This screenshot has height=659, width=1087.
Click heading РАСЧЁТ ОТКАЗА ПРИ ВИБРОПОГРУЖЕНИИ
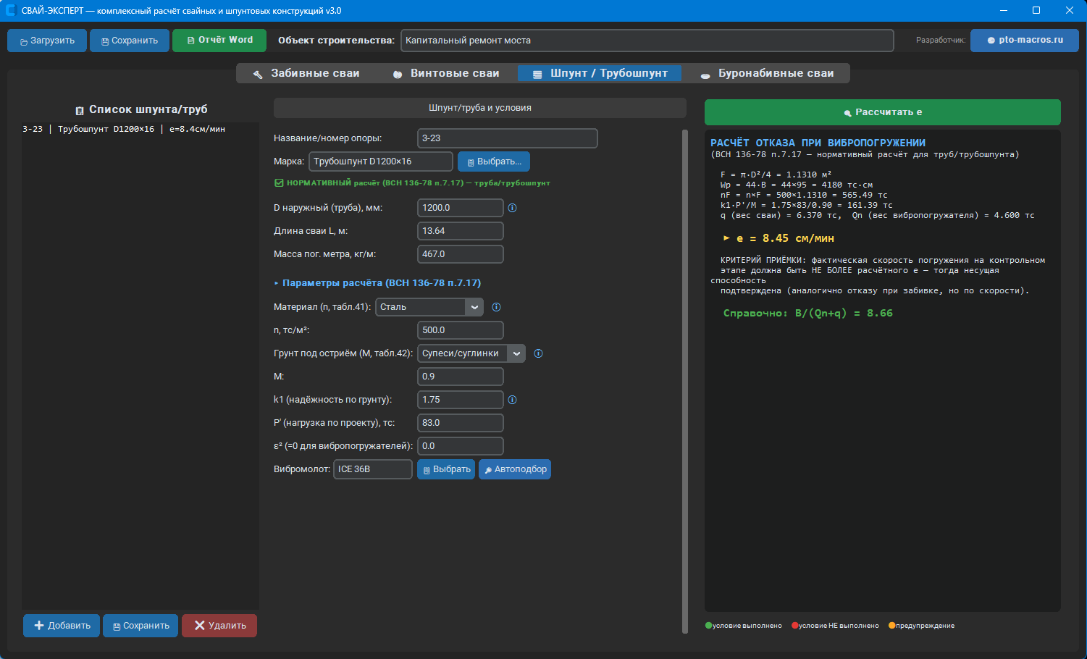[818, 143]
